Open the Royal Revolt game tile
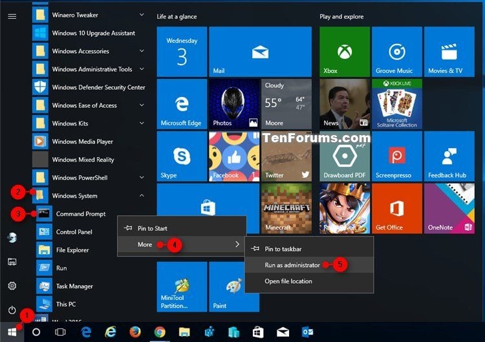Screen dimensions: 485x342 tap(344, 208)
